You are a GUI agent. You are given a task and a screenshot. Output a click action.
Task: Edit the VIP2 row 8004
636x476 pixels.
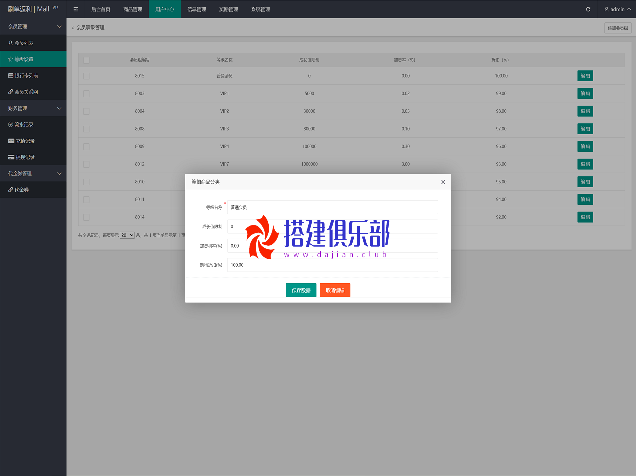point(585,111)
